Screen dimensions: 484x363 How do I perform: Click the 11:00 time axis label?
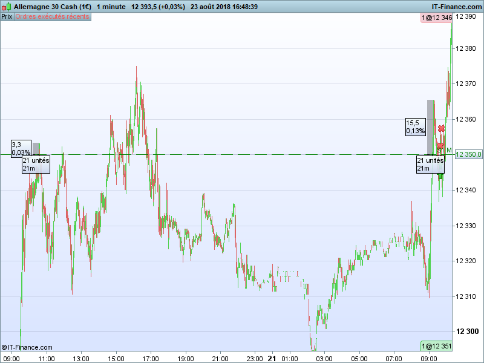pos(47,359)
